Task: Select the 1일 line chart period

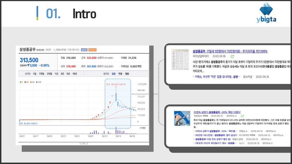Action: click(x=35, y=74)
